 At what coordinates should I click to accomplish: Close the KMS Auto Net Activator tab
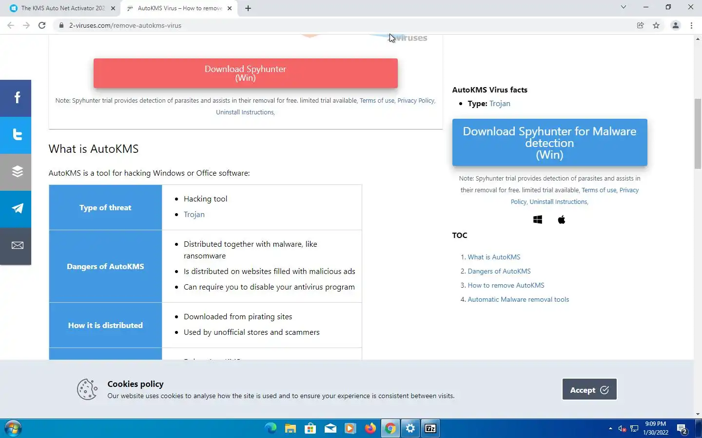[x=113, y=8]
